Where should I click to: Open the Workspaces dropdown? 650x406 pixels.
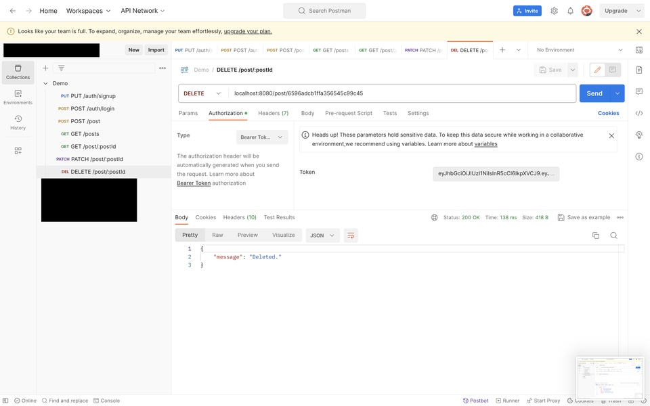pos(88,11)
